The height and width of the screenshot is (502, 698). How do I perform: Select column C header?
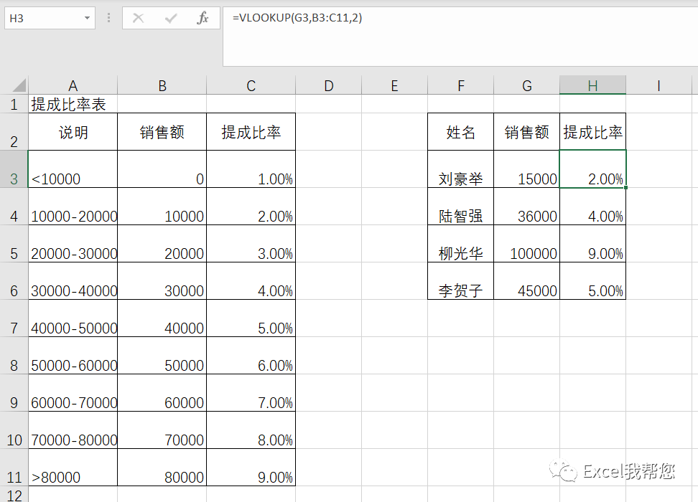pyautogui.click(x=251, y=85)
